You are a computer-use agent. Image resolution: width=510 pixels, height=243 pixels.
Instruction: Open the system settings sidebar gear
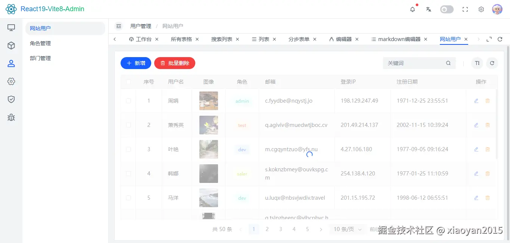coord(11,81)
